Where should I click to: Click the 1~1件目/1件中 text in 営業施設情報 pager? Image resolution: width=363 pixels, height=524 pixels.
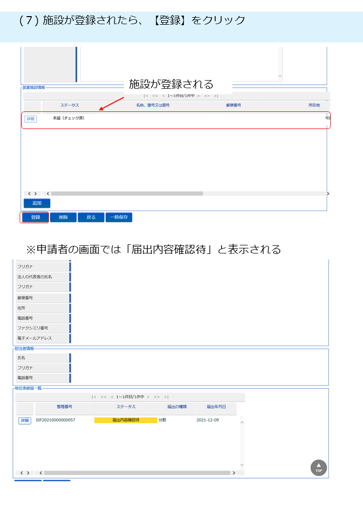tap(181, 96)
